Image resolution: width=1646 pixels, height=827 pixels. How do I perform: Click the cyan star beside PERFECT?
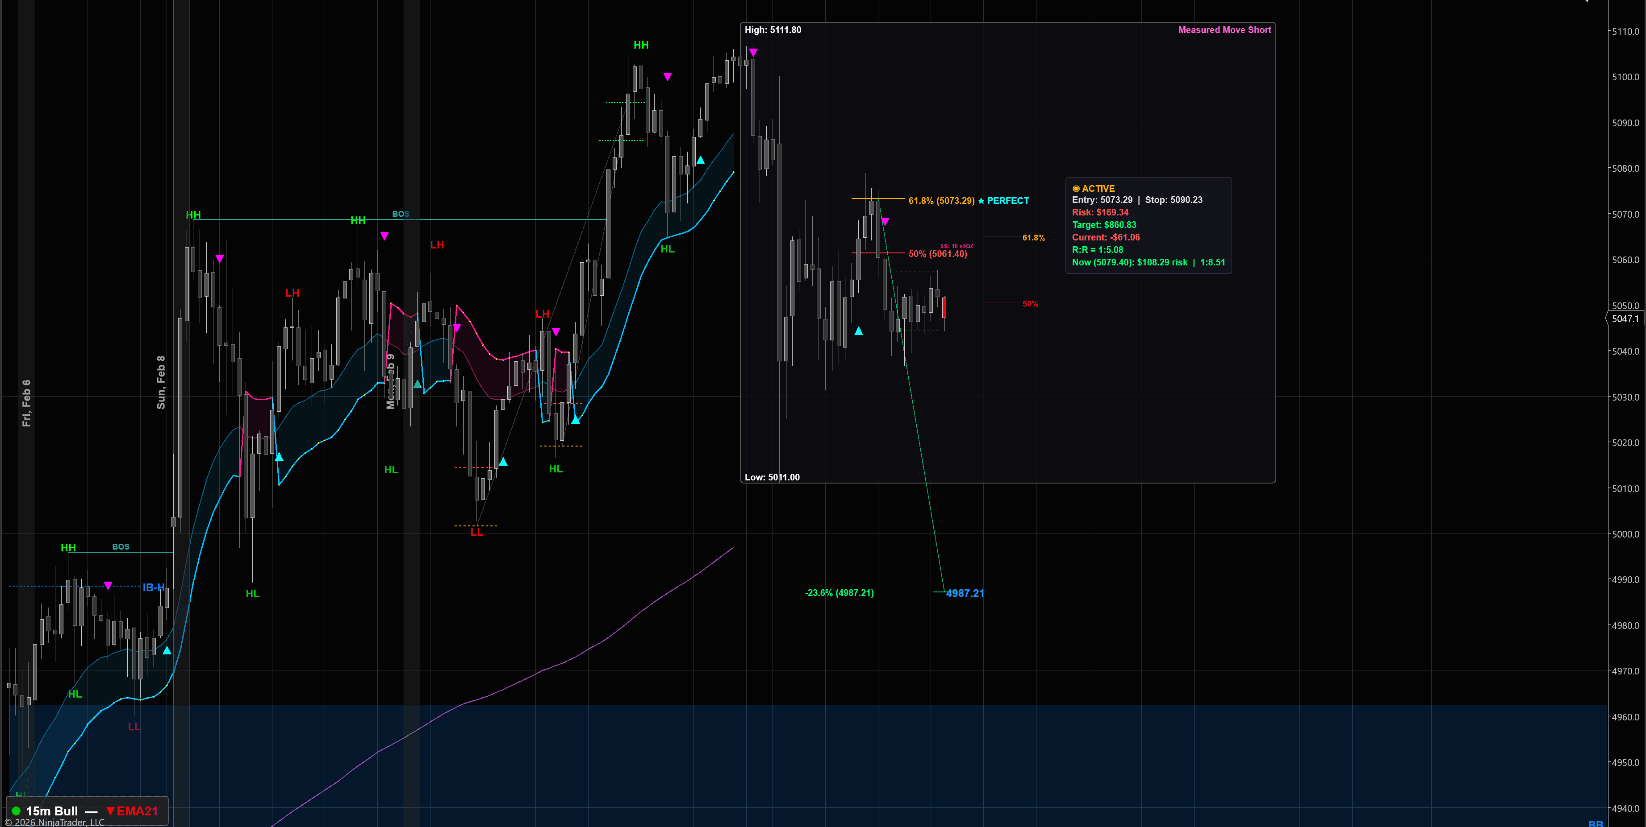click(x=981, y=201)
